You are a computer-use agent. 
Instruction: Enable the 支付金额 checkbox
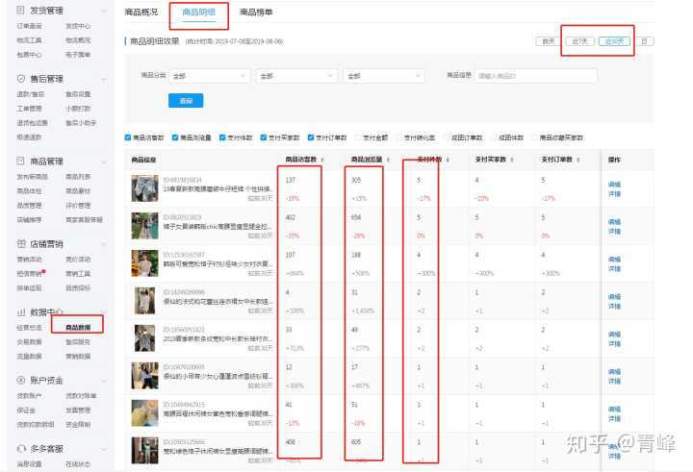click(x=359, y=137)
